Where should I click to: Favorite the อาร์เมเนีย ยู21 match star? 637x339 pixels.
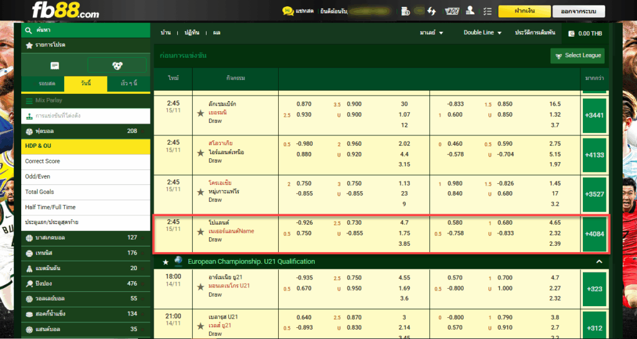(x=200, y=287)
